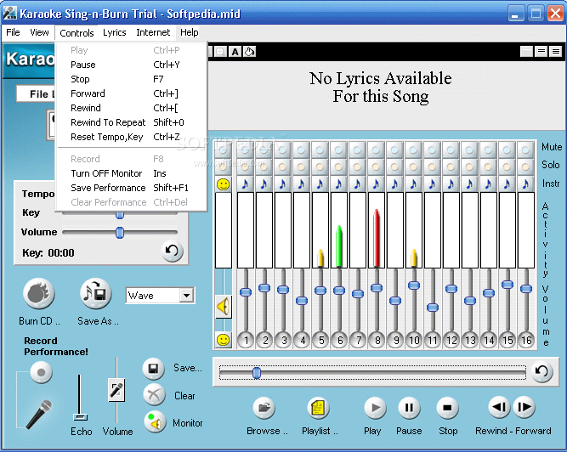Click the channel 1 number button
The image size is (567, 452).
click(246, 340)
